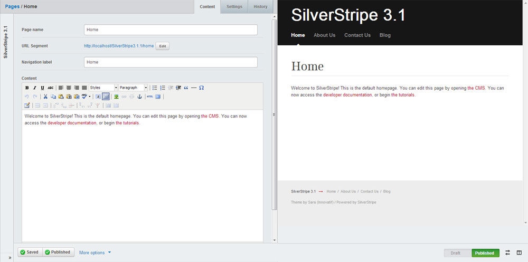
Task: Align content text left
Action: coord(61,88)
